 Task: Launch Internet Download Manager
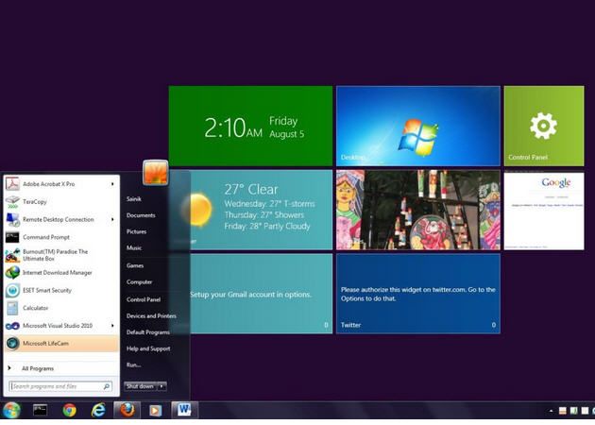tap(57, 272)
